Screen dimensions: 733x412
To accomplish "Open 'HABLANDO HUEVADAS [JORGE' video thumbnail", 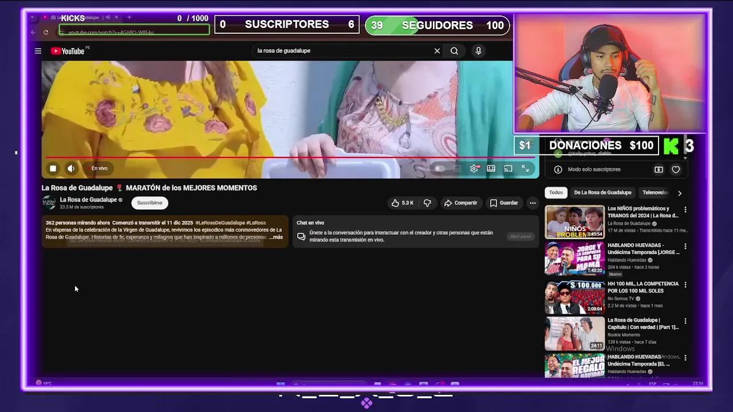I will [574, 259].
